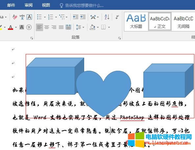Open the 视图 ribbon tab

click(x=46, y=5)
